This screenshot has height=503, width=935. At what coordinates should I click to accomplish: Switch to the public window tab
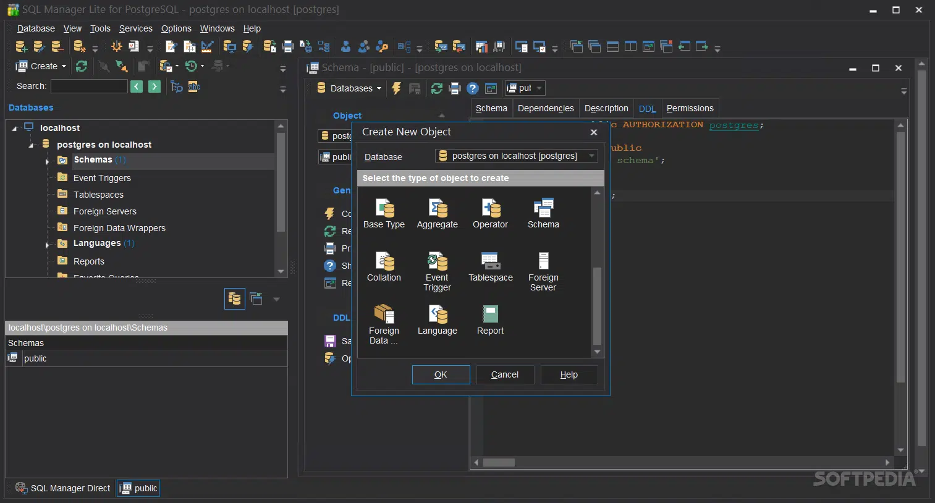[x=139, y=488]
